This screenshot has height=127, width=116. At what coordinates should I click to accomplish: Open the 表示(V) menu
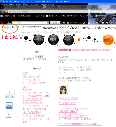coord(19,4)
